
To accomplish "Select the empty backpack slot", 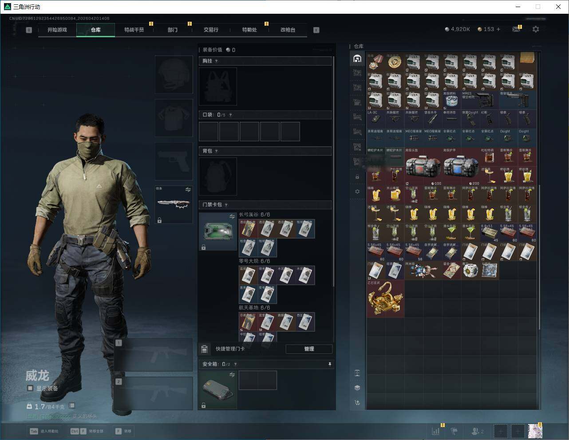I will click(218, 177).
